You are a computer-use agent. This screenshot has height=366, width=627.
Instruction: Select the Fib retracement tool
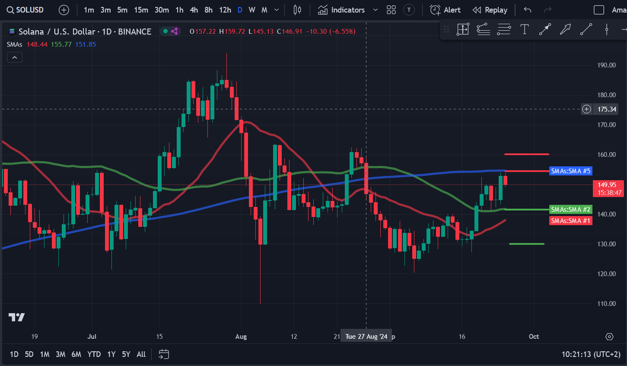[x=484, y=29]
